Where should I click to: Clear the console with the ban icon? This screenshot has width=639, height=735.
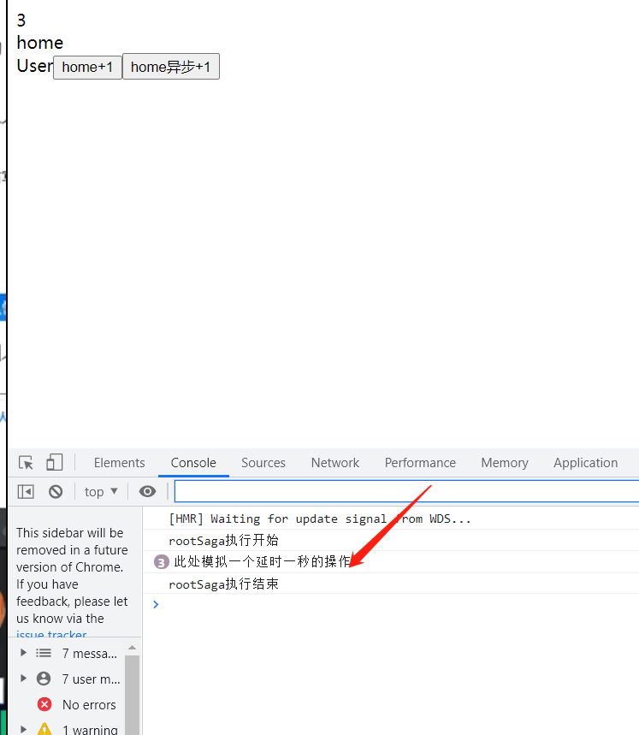56,492
